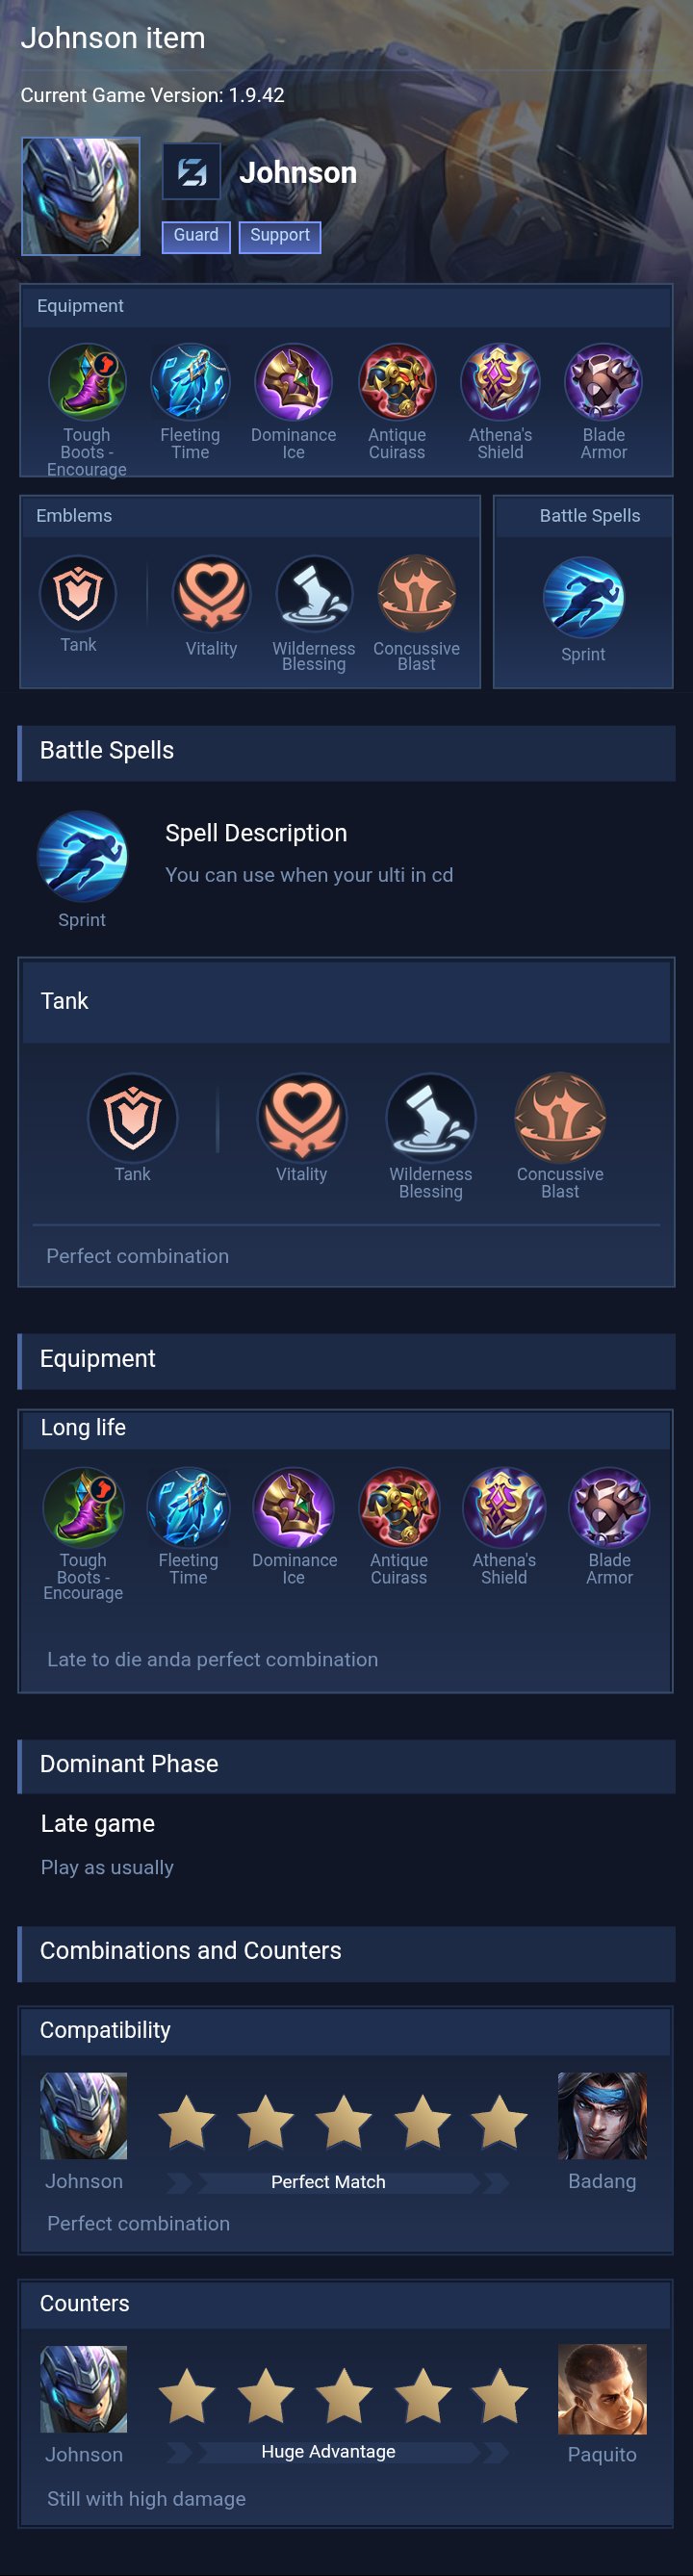Open Wilderness Blessing talent in Tank section

pos(431,1117)
